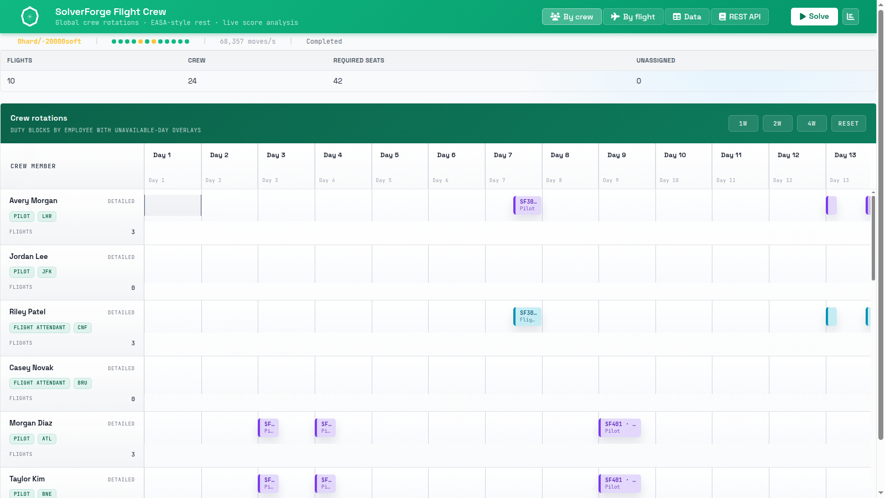The image size is (885, 498).
Task: Open the REST API tab
Action: [740, 17]
